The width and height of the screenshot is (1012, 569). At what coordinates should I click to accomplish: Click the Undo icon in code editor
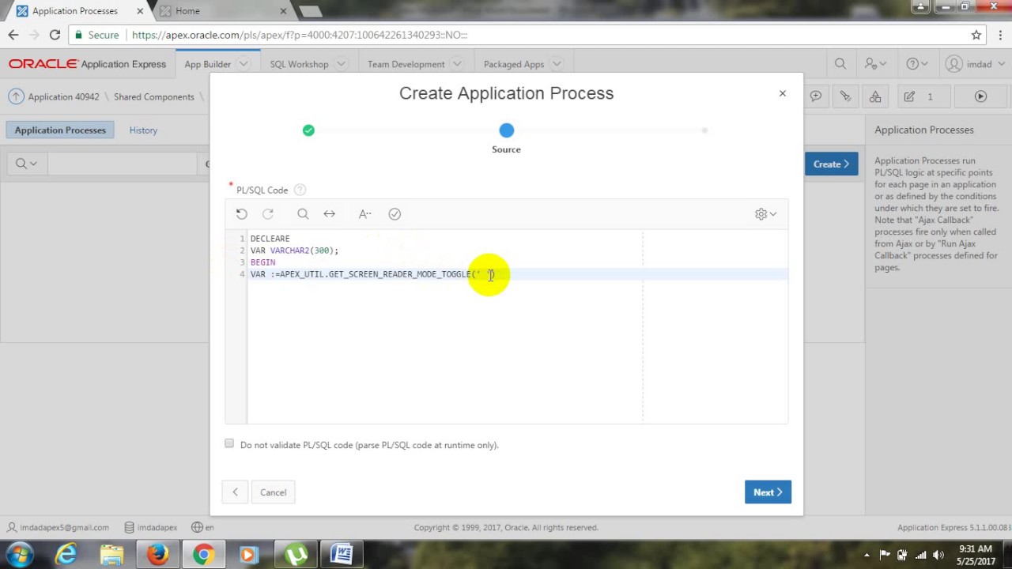point(242,214)
